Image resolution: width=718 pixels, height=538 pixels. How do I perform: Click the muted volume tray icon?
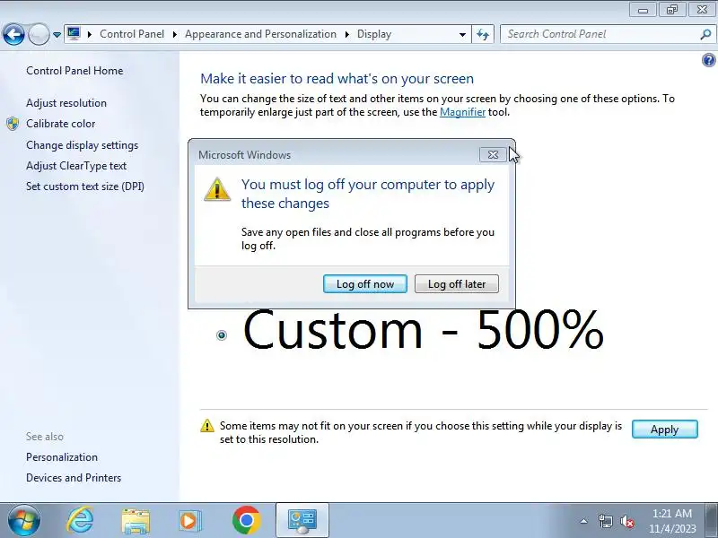coord(626,521)
